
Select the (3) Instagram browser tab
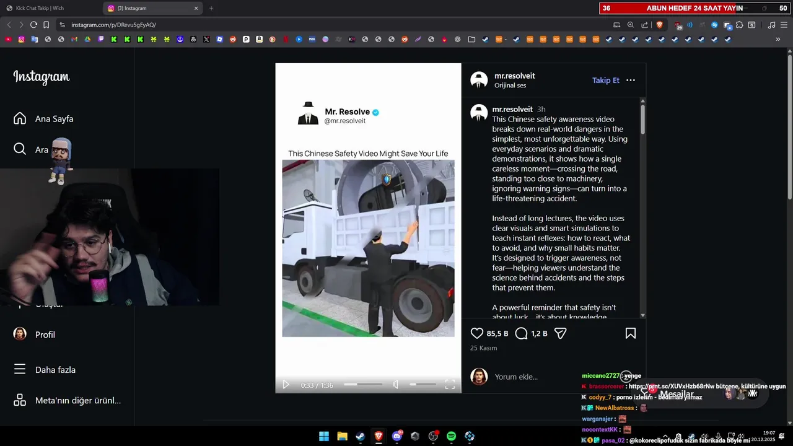pos(153,8)
